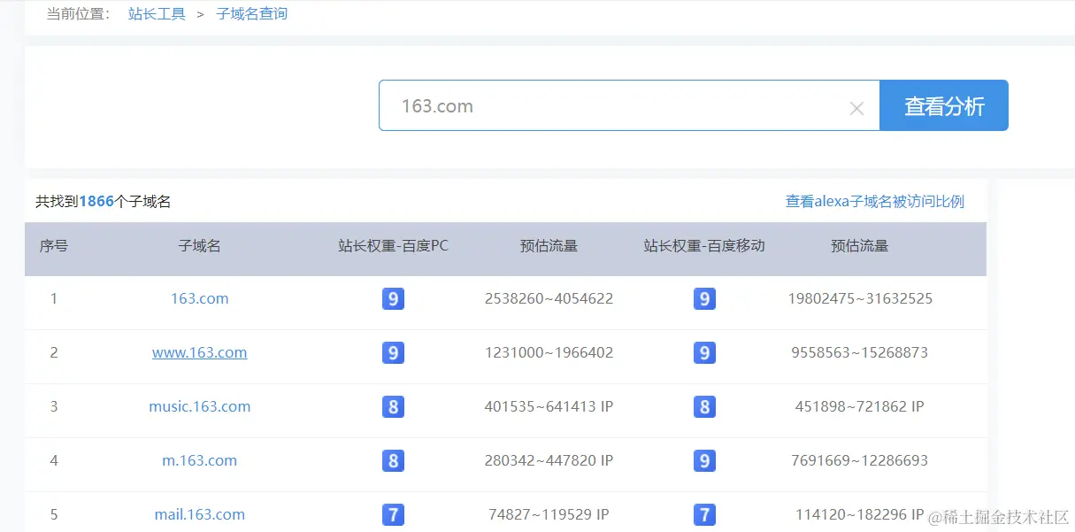Click PC traffic value 2538260~4054622
Image resolution: width=1075 pixels, height=532 pixels.
[549, 298]
